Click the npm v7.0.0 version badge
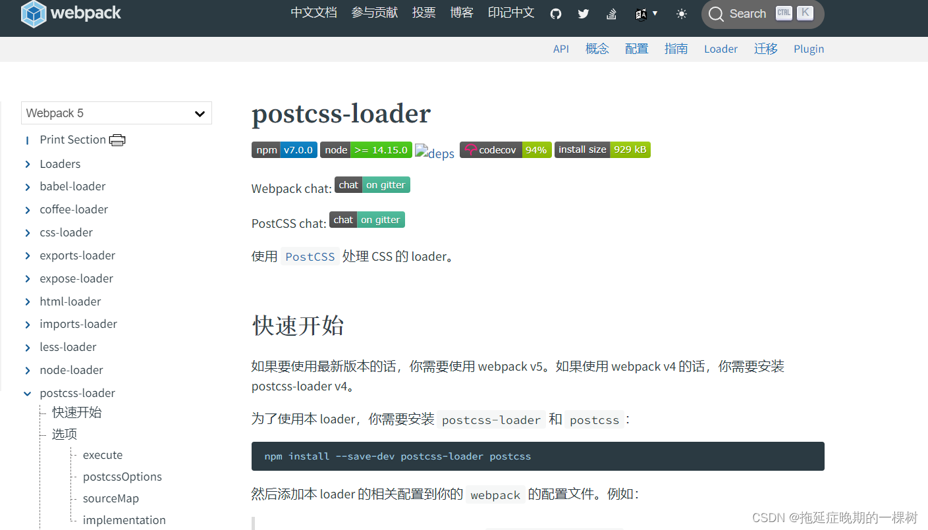This screenshot has width=928, height=530. click(x=284, y=149)
